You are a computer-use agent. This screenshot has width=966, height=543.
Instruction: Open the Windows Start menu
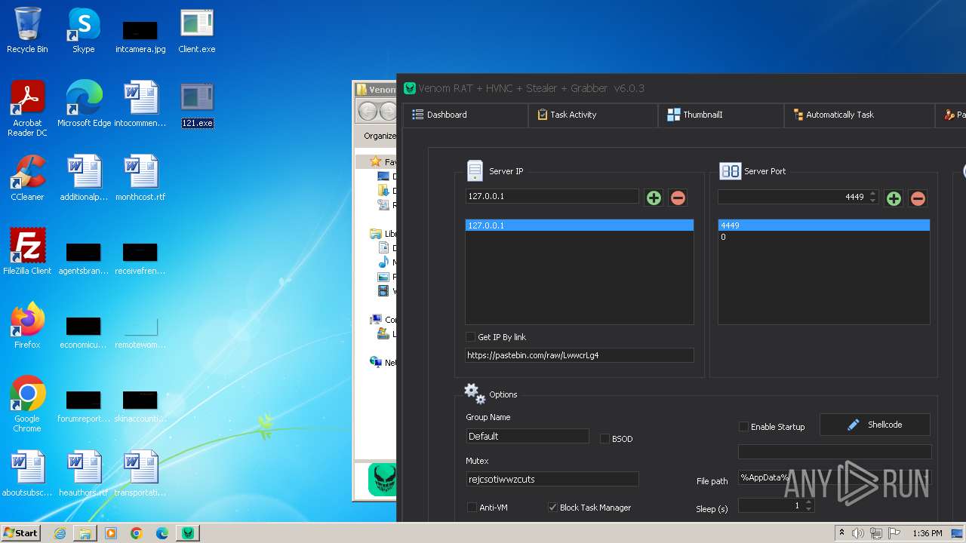click(x=20, y=533)
